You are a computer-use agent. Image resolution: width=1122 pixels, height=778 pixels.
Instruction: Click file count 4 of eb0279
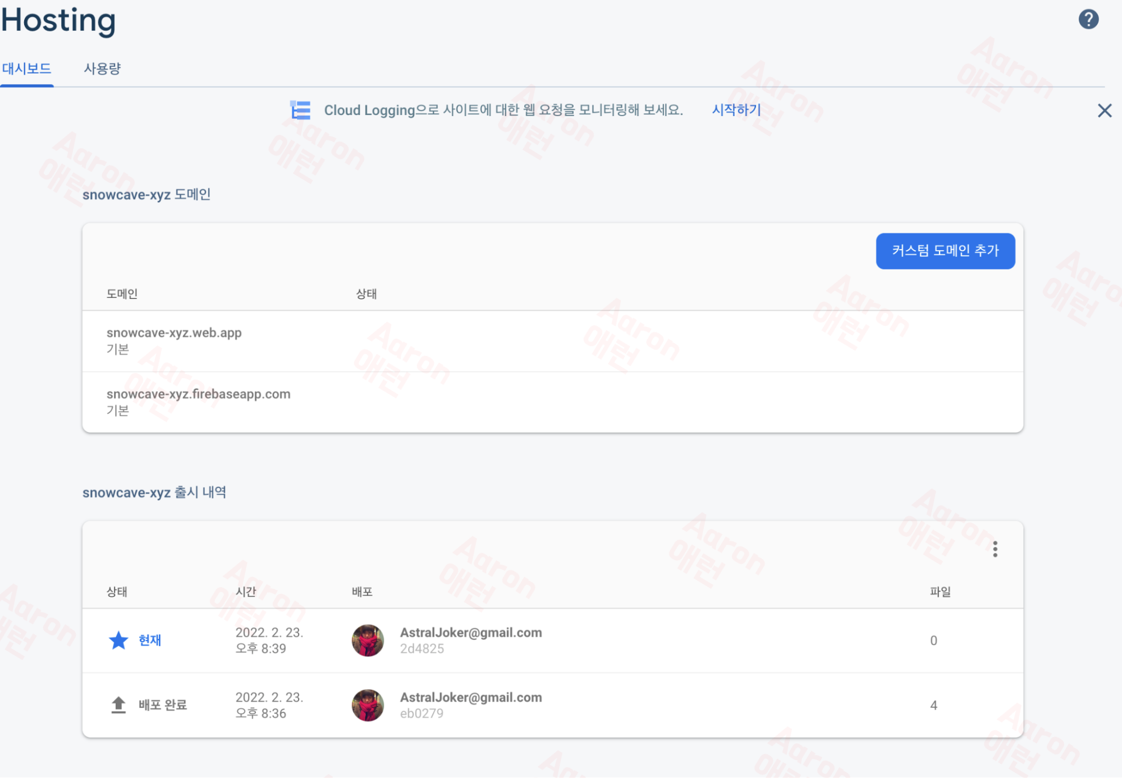(x=933, y=705)
